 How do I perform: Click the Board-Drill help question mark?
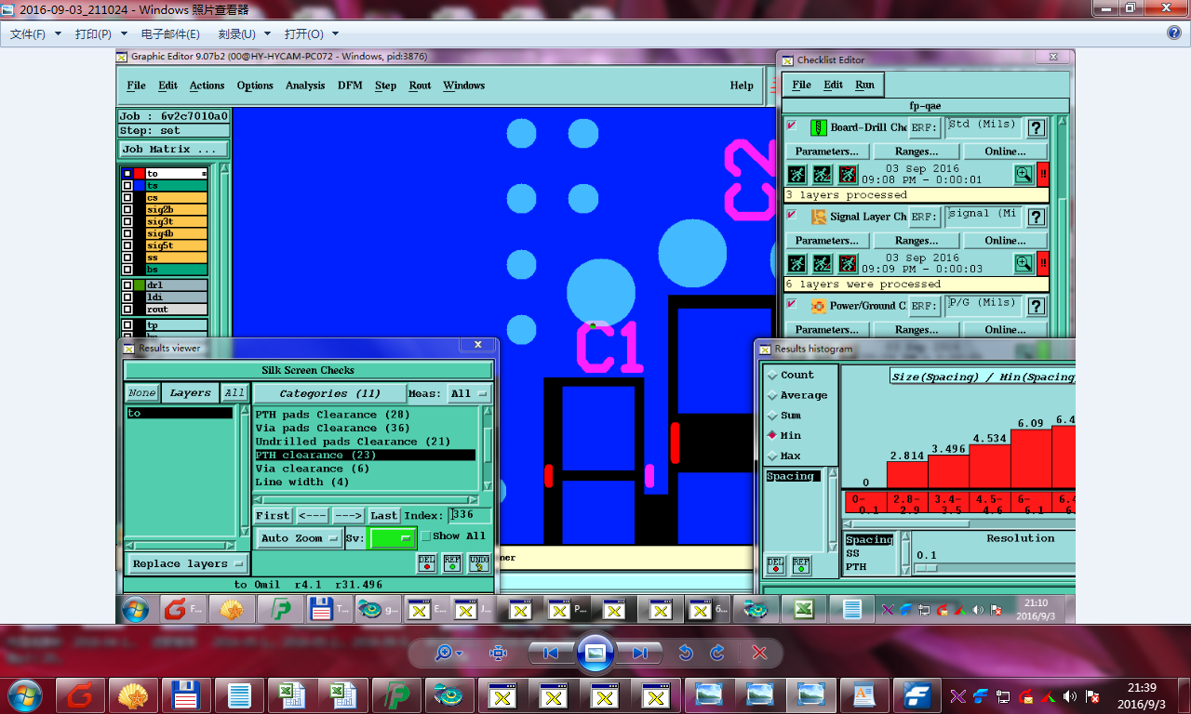coord(1037,128)
